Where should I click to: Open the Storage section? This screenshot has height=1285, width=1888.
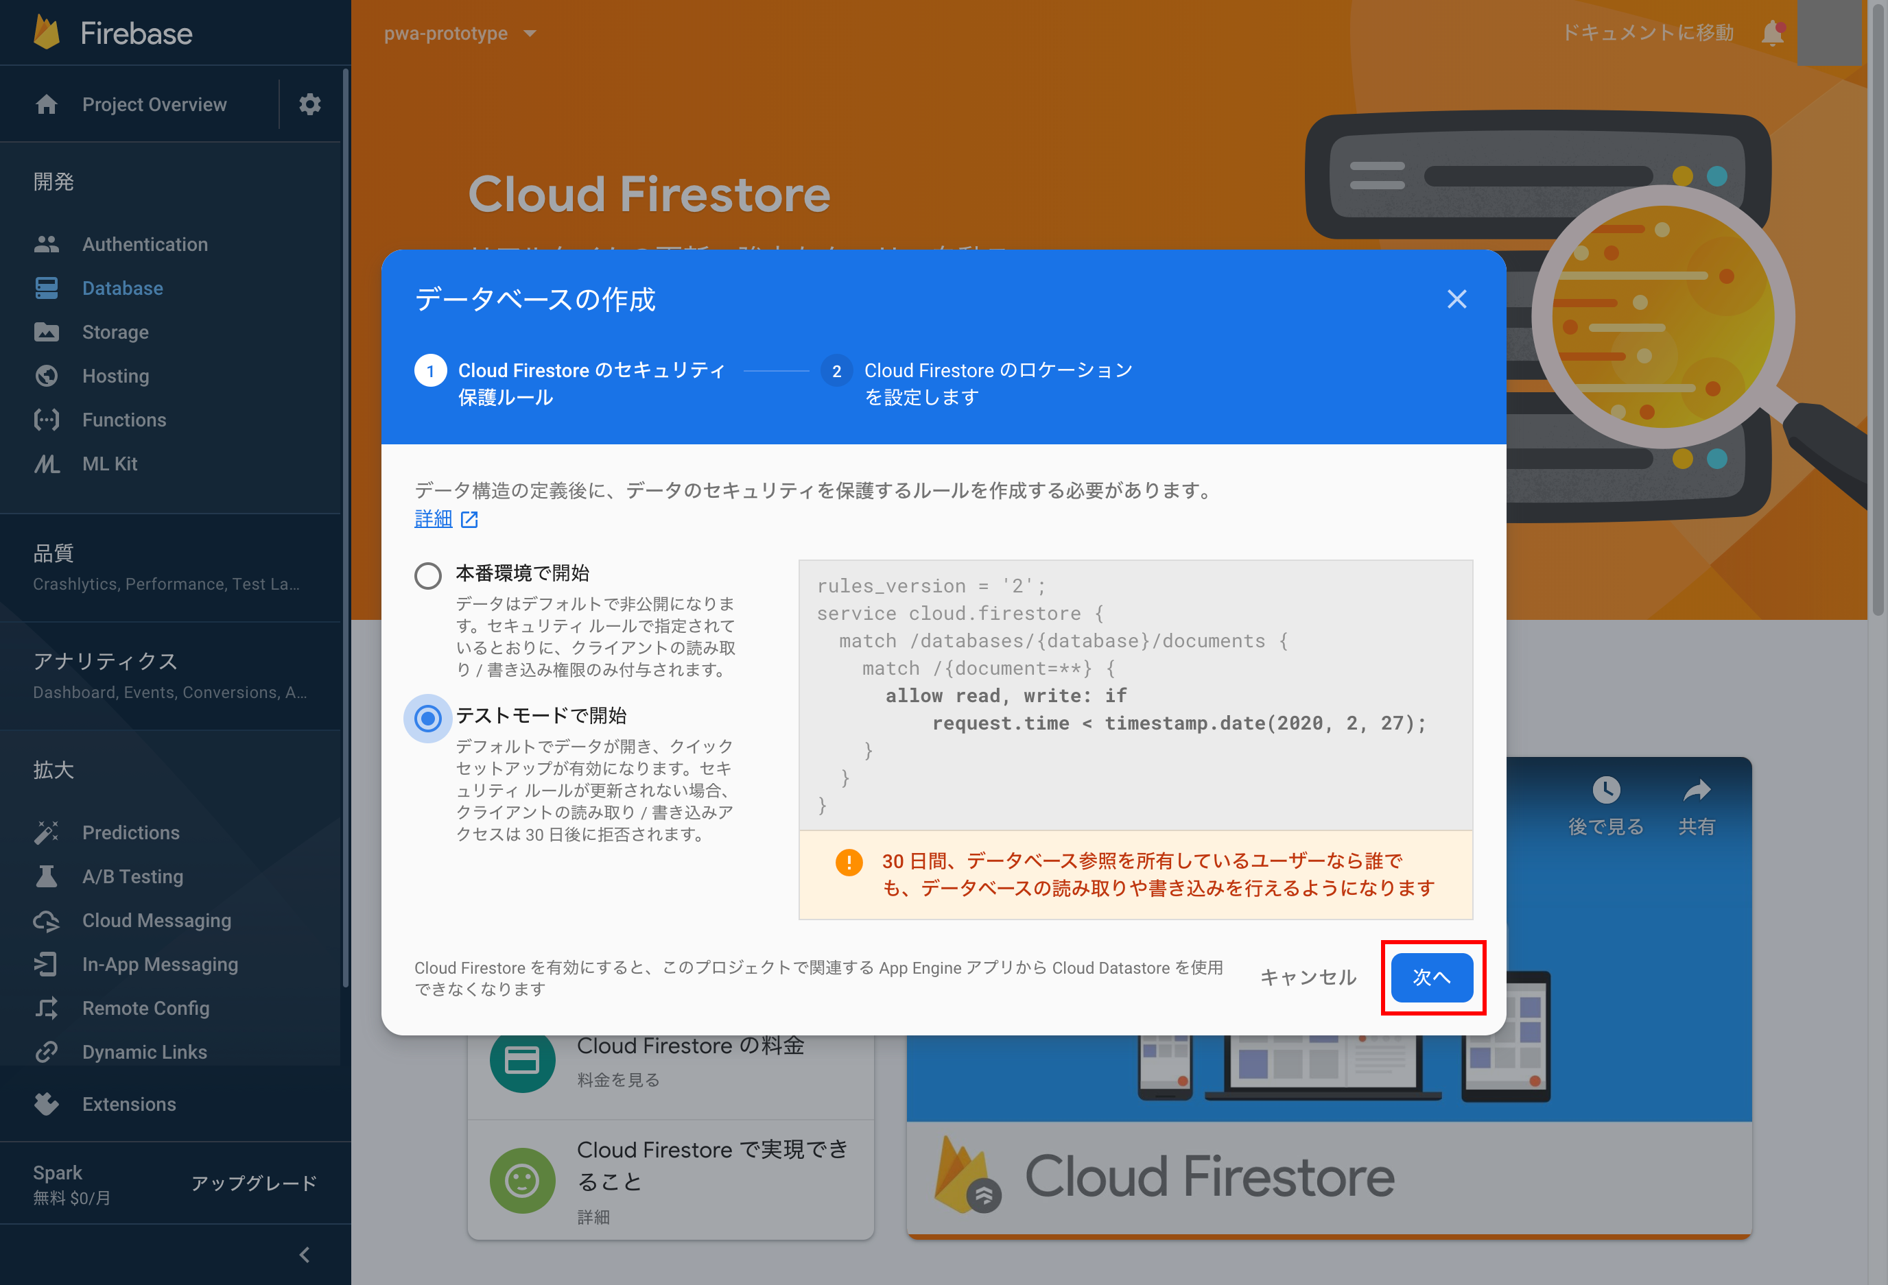[x=115, y=332]
